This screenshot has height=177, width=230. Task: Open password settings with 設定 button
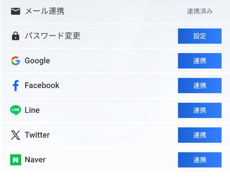pyautogui.click(x=200, y=36)
